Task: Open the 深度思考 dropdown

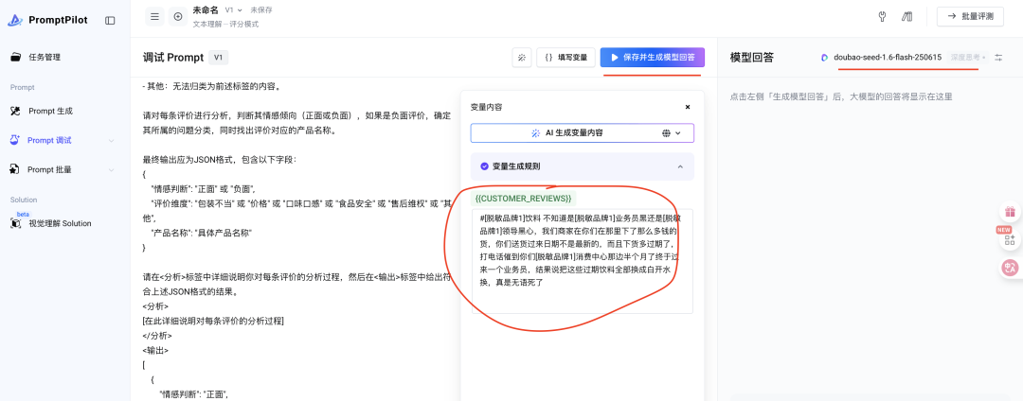Action: (967, 58)
